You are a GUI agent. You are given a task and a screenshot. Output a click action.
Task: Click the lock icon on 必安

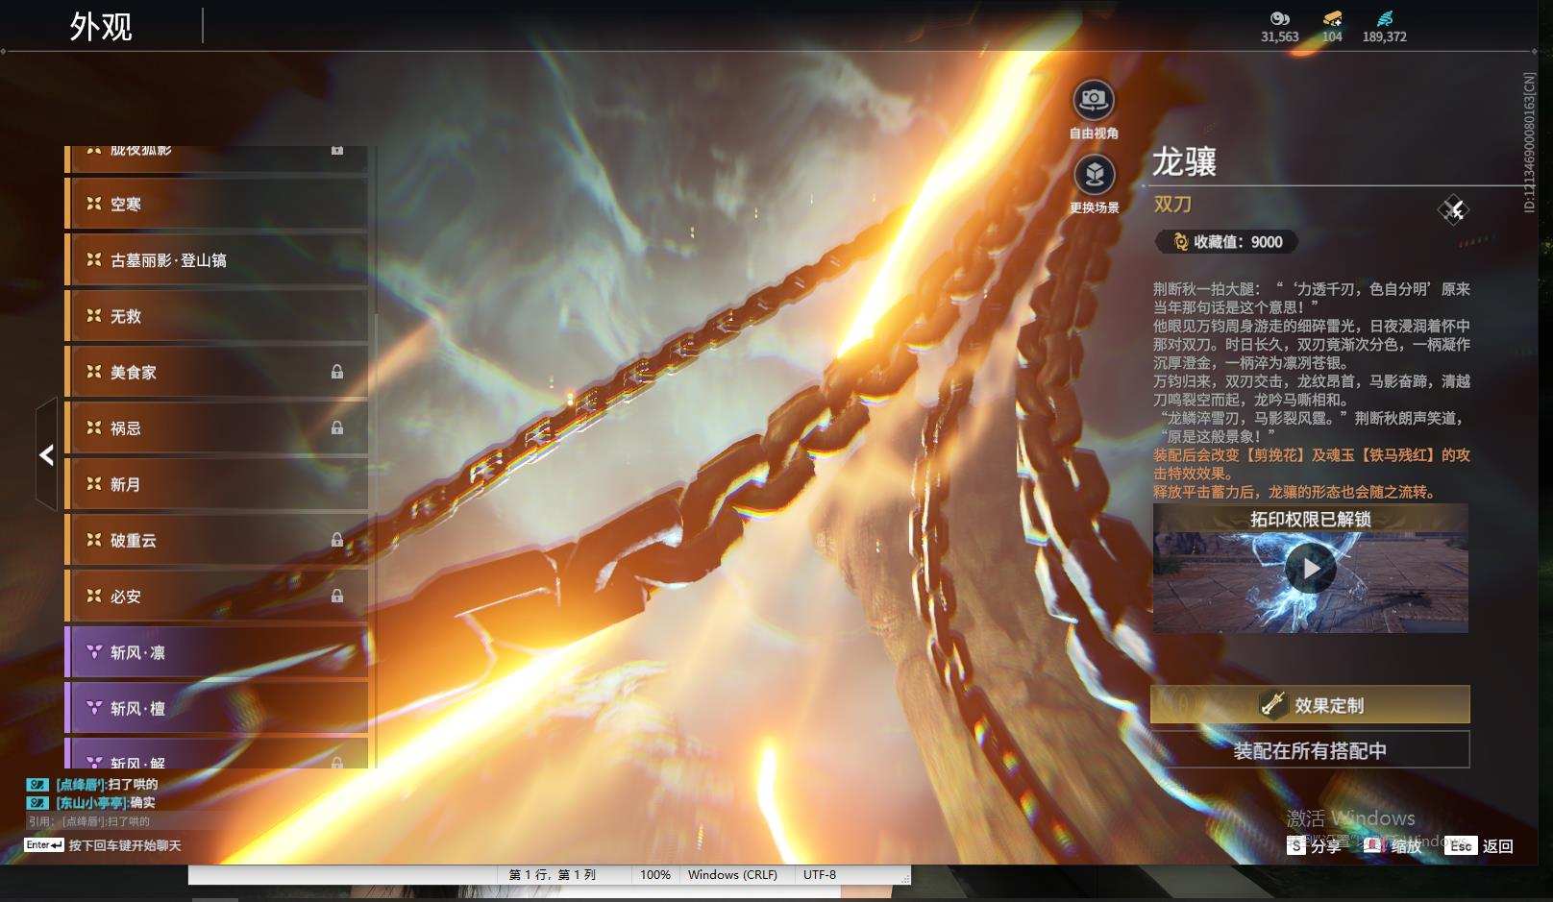[337, 596]
